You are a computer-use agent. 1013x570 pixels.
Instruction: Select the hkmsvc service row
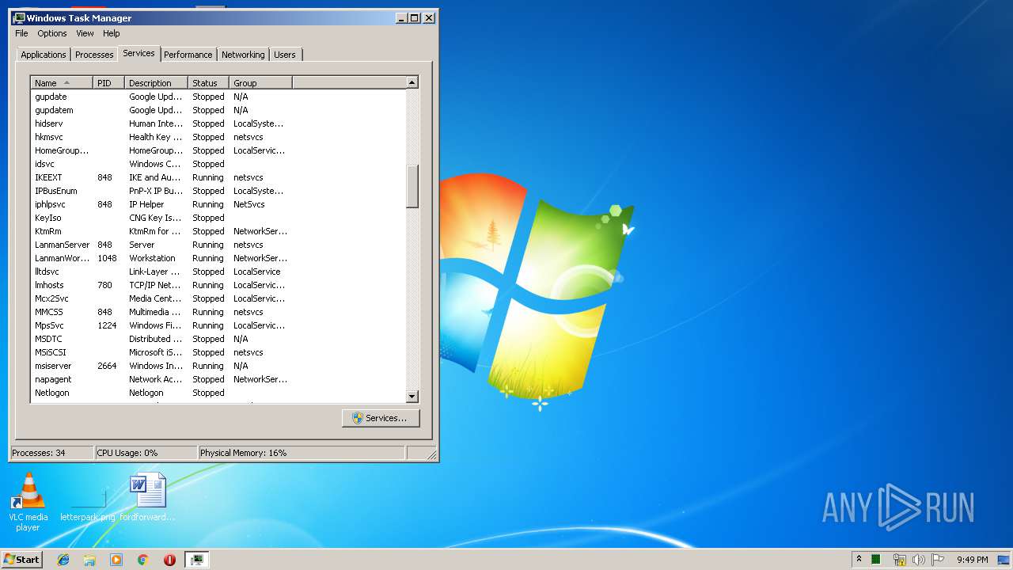[218, 137]
